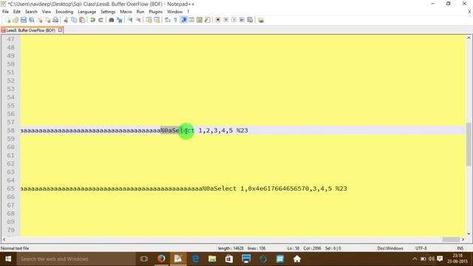
Task: Toggle INS mode in the status bar
Action: [x=460, y=248]
